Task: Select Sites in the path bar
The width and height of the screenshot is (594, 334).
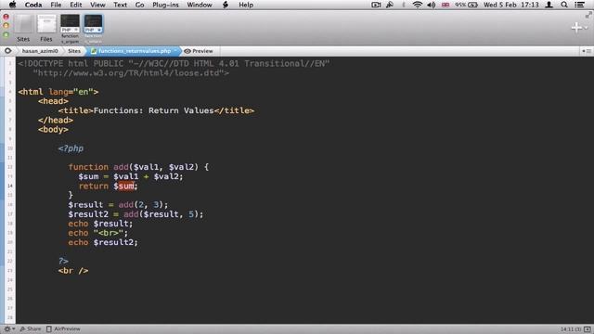Action: coord(74,51)
